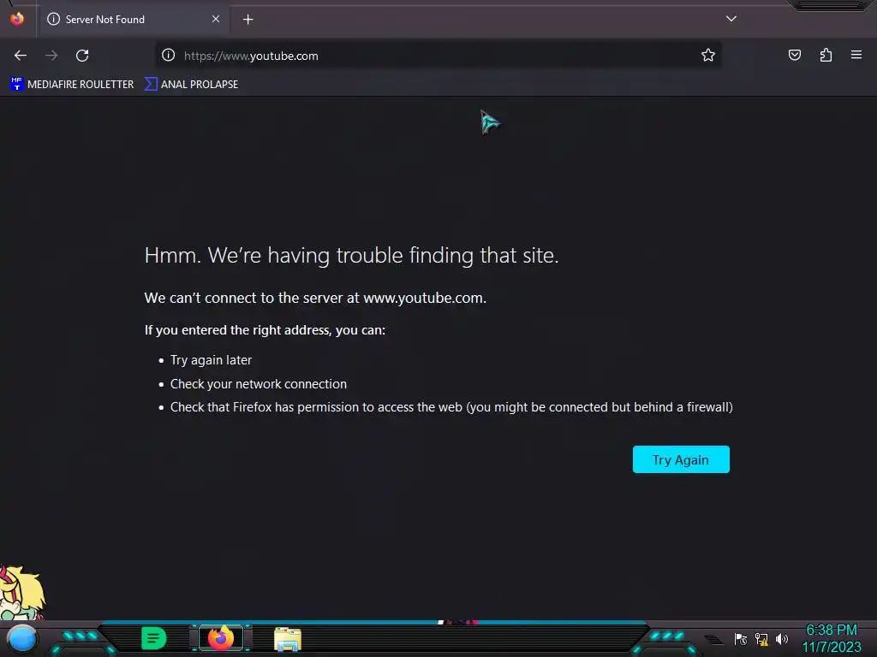Click the 'Hmm. We're having trouble' heading
This screenshot has width=877, height=657.
click(351, 255)
